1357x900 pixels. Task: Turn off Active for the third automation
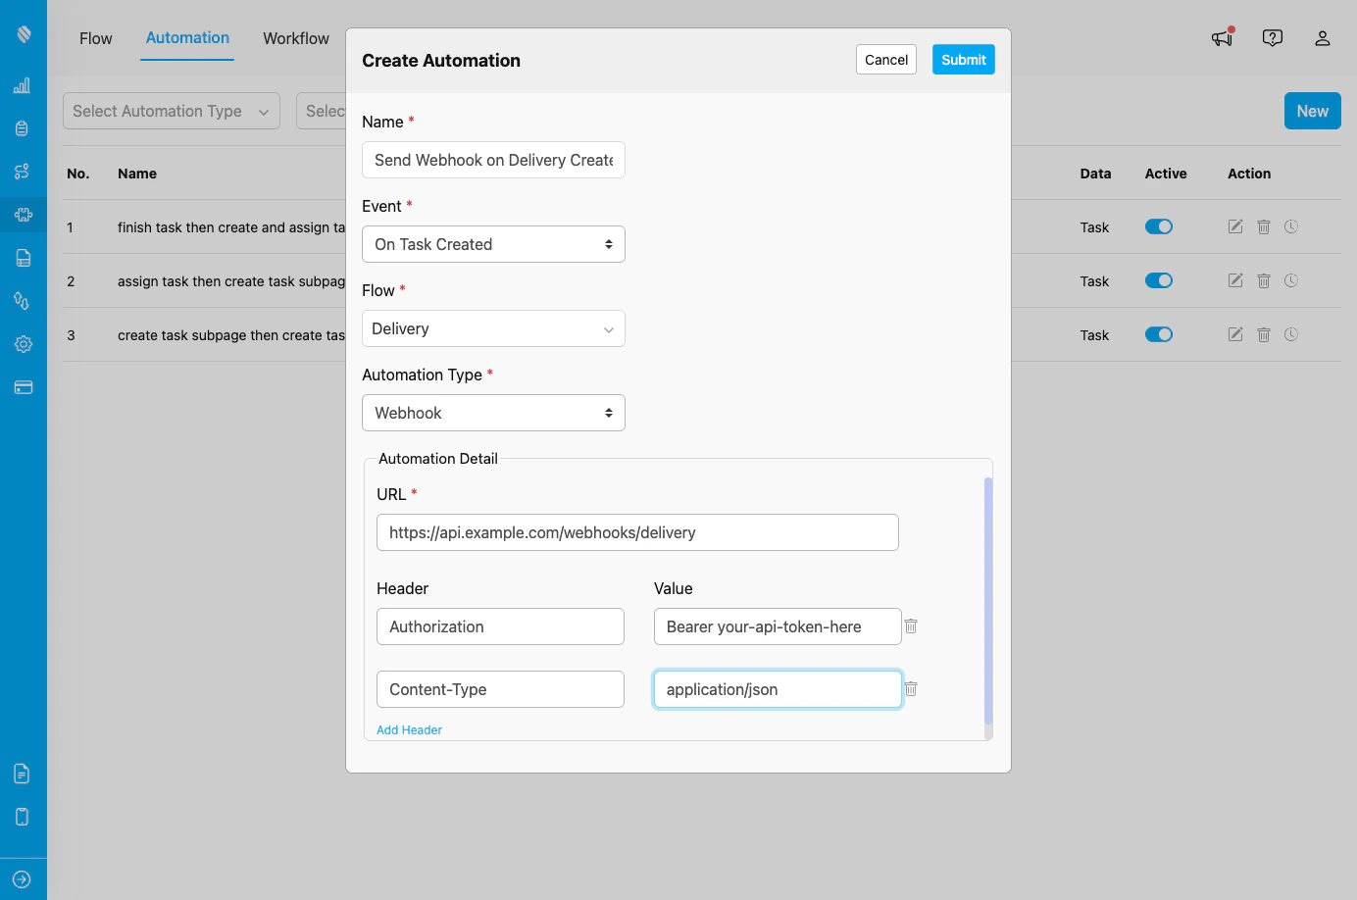(x=1159, y=334)
